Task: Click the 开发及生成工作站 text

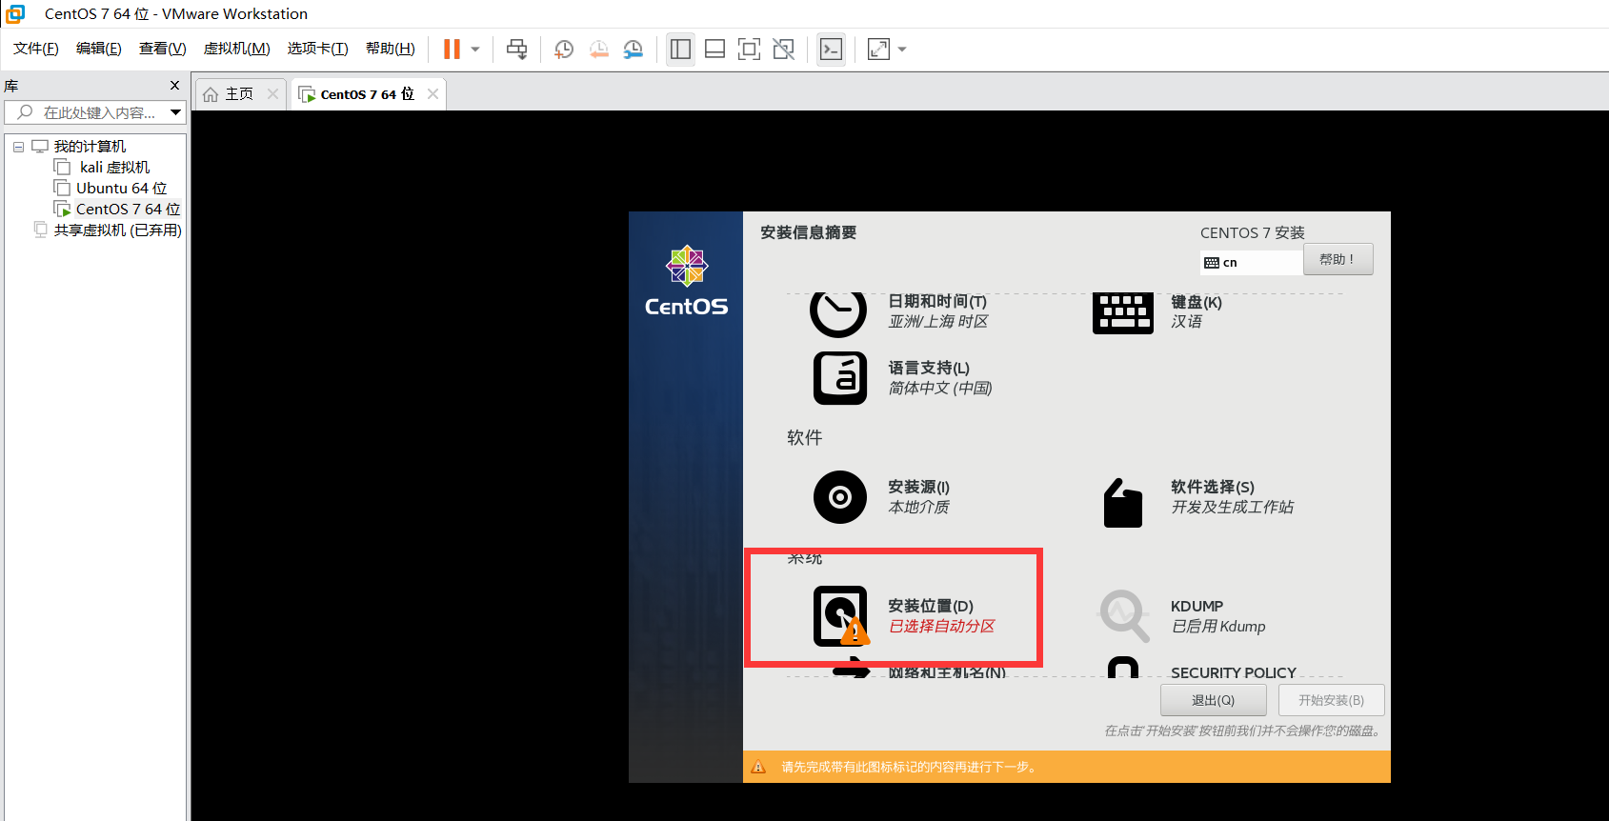Action: pos(1232,508)
